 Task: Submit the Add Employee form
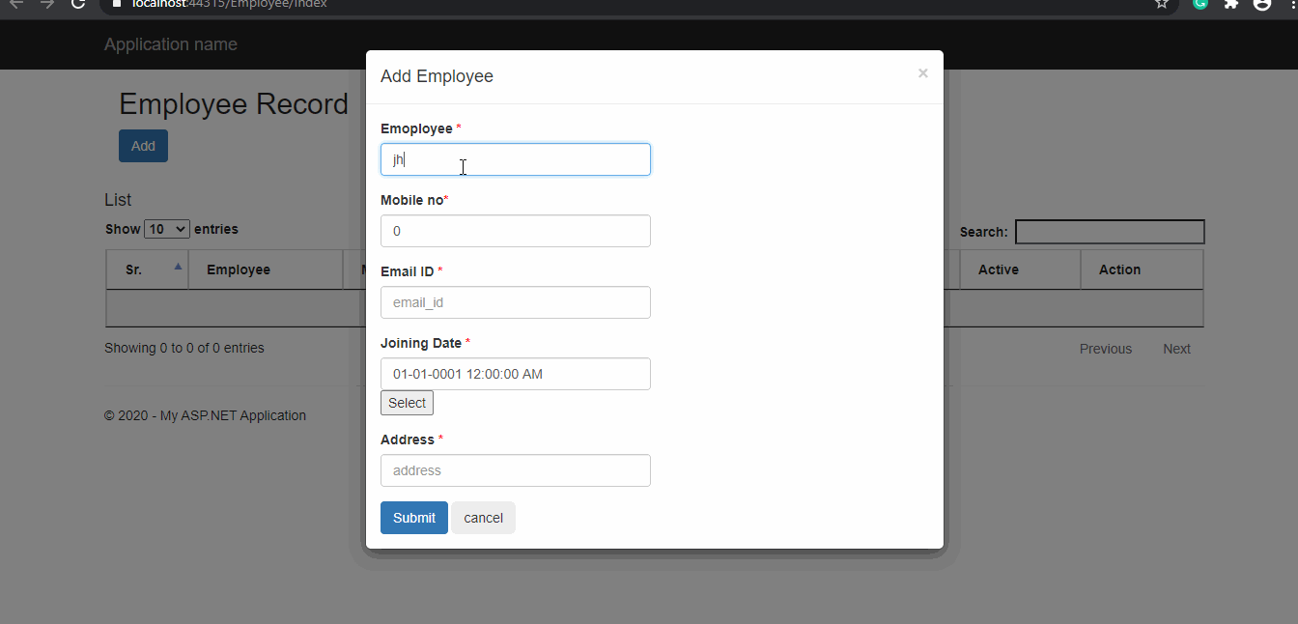[413, 517]
